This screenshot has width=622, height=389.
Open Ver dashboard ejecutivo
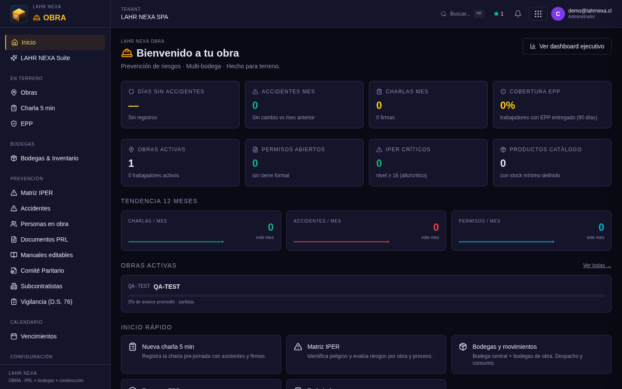(567, 46)
